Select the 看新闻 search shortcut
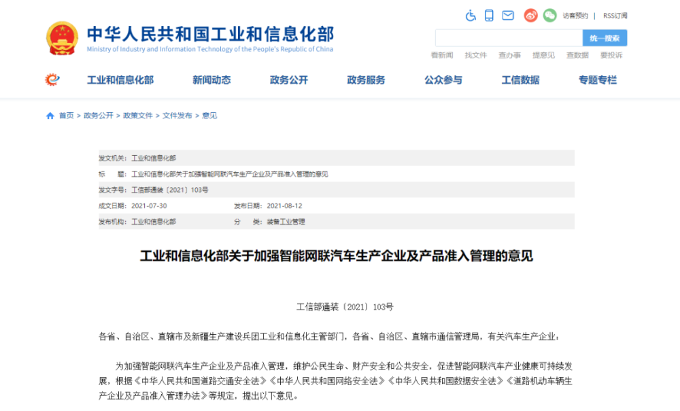Screen dimensions: 680x411 (x=442, y=55)
